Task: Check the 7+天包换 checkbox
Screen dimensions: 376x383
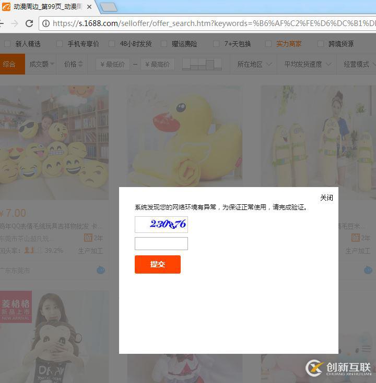Action: [216, 44]
